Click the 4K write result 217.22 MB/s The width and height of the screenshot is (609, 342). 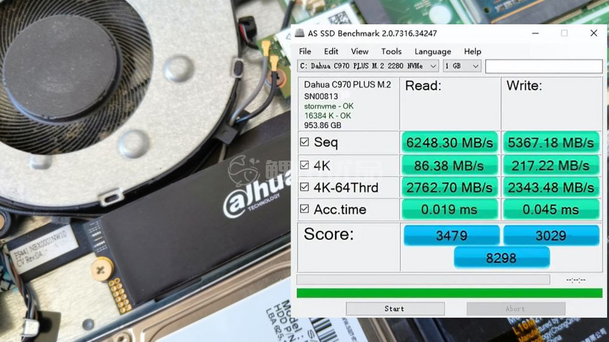click(x=551, y=166)
